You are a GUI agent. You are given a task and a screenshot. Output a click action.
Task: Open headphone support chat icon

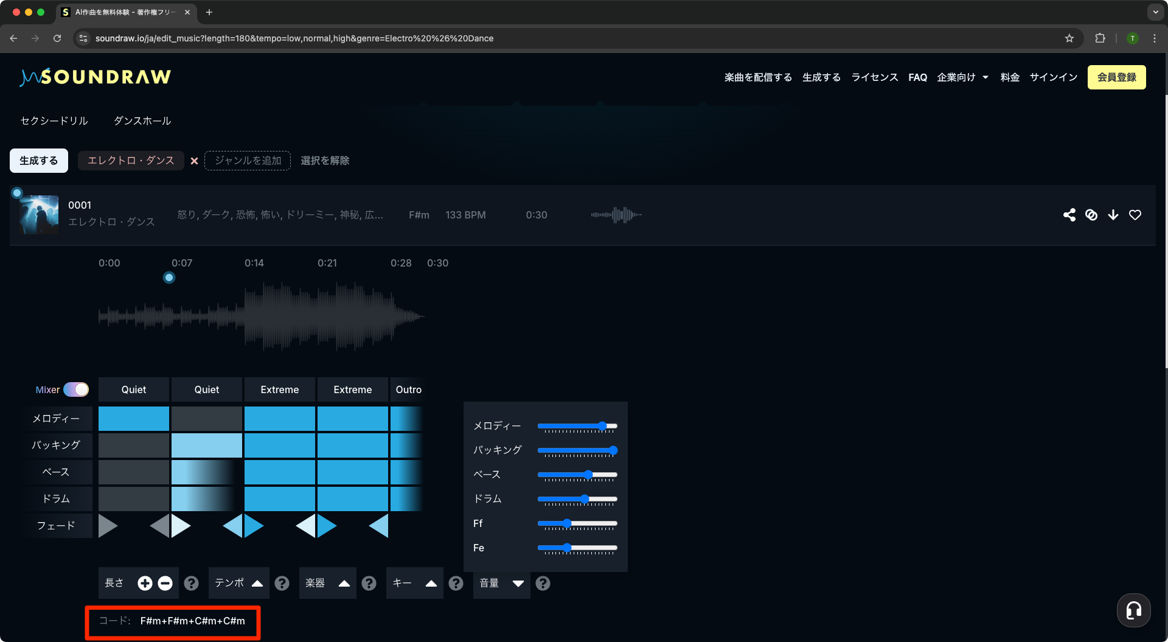click(x=1134, y=610)
